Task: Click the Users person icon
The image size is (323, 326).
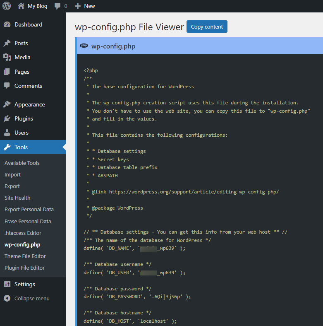Action: [7, 133]
